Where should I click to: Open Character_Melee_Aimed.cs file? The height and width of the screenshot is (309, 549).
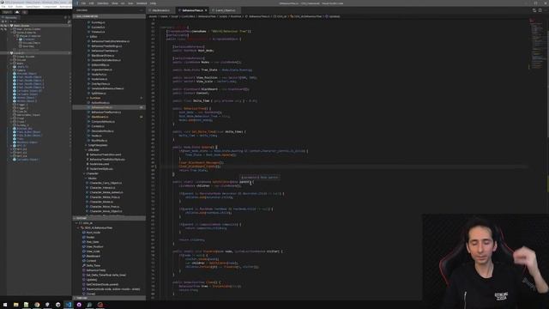pos(106,192)
